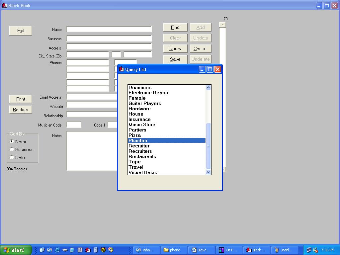The height and width of the screenshot is (255, 340).
Task: Click the Backup button
Action: coord(21,110)
